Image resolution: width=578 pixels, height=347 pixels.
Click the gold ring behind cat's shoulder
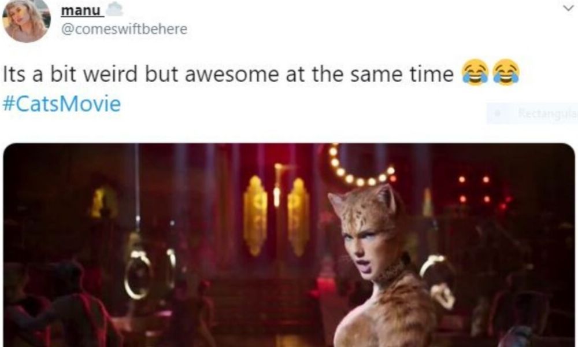coord(438,280)
